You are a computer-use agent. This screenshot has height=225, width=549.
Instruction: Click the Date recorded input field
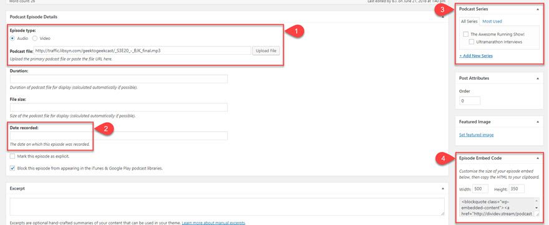pyautogui.click(x=119, y=136)
